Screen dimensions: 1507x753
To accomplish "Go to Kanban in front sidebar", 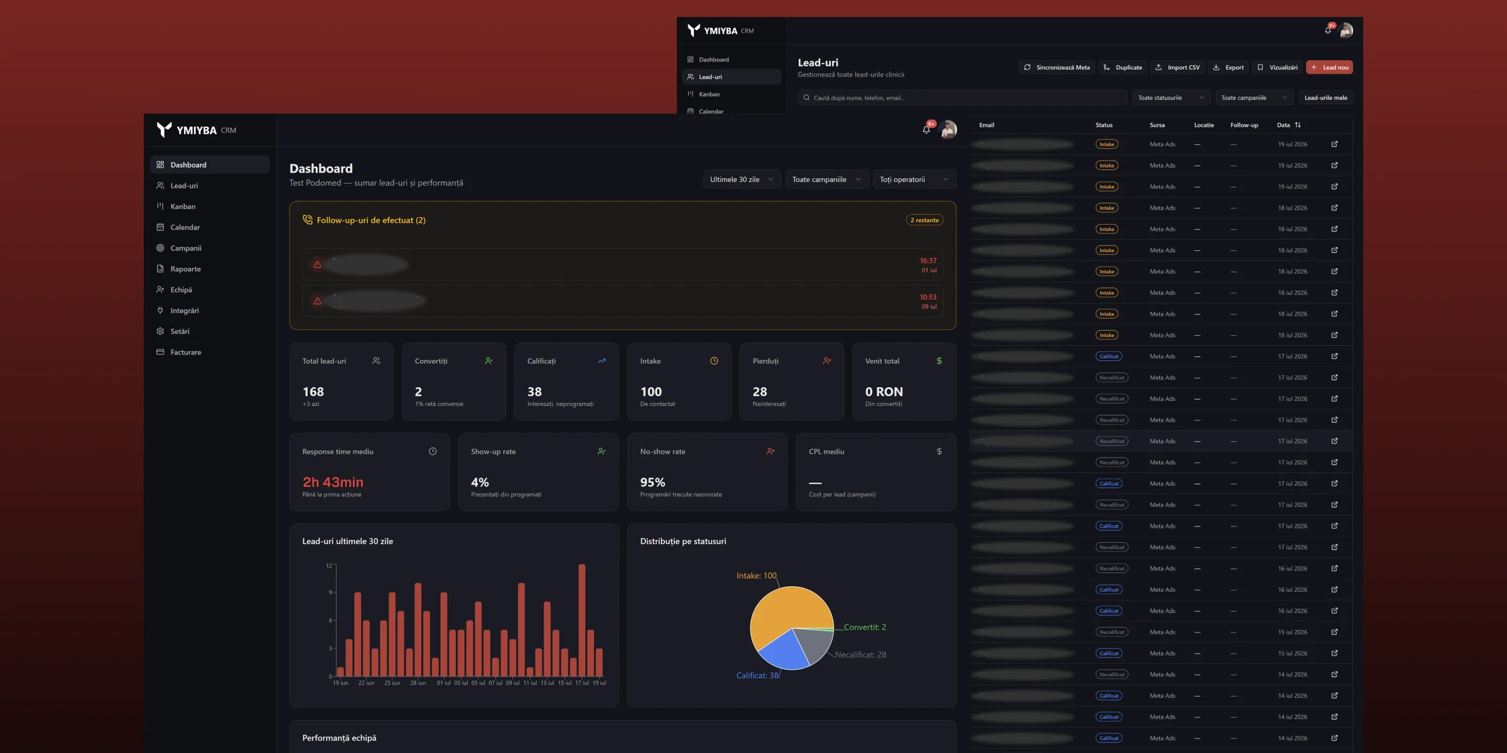I will [210, 206].
